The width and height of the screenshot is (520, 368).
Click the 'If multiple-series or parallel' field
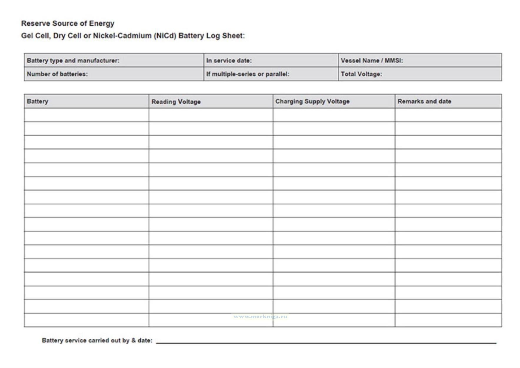271,74
